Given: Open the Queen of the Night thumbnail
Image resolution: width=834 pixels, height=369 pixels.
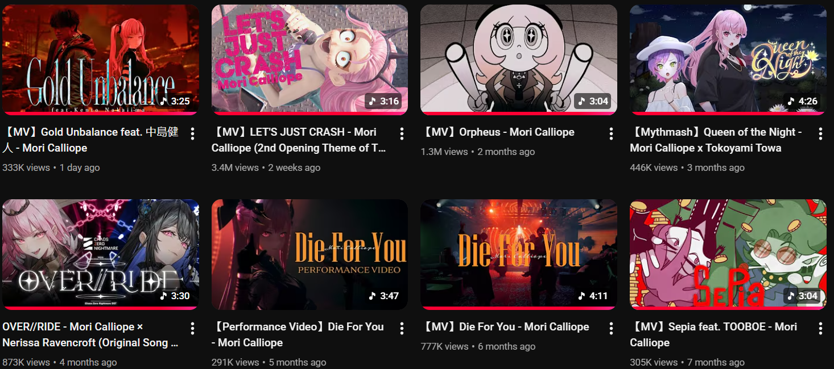Looking at the screenshot, I should [728, 60].
